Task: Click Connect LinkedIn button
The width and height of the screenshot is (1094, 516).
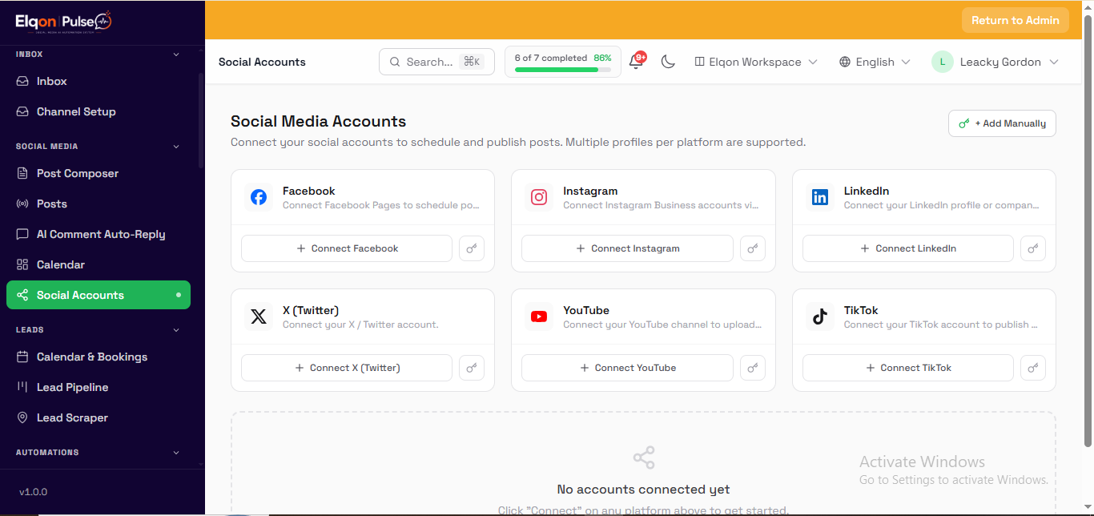Action: [x=908, y=248]
